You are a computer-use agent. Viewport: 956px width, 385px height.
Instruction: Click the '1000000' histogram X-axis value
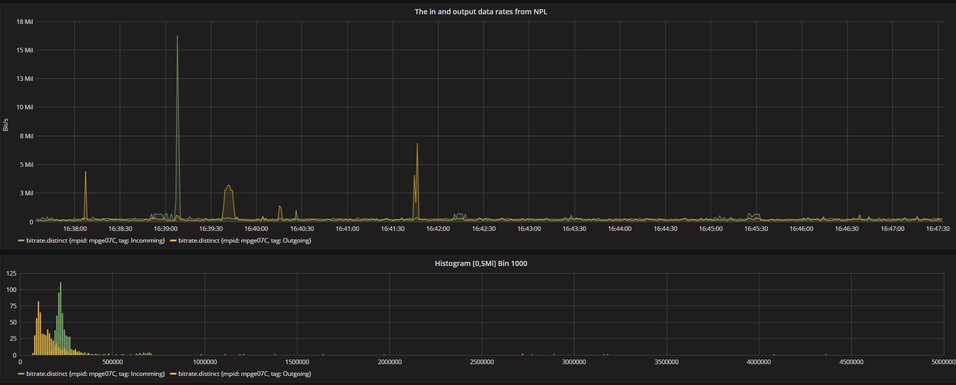[205, 362]
